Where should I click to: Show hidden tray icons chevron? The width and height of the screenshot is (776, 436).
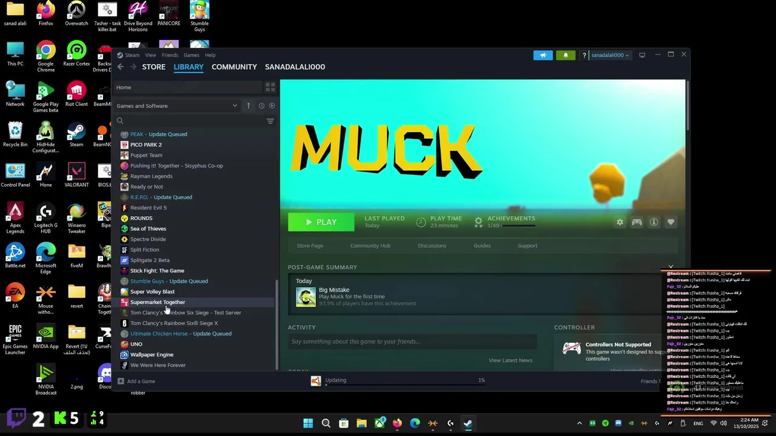(579, 423)
